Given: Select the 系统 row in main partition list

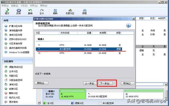Looking at the screenshot, I should (x=151, y=31).
